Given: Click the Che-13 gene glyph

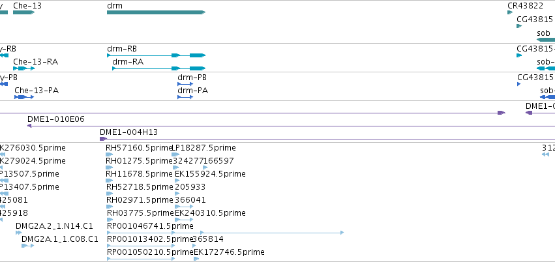Looking at the screenshot, I should [23, 12].
